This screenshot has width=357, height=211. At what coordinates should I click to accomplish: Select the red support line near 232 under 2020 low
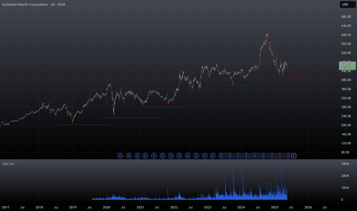(x=132, y=118)
